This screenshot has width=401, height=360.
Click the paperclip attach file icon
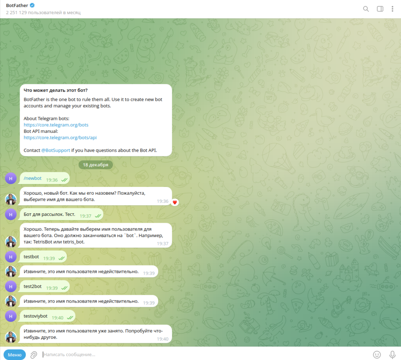click(x=34, y=355)
